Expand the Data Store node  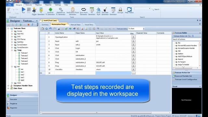coord(8,88)
